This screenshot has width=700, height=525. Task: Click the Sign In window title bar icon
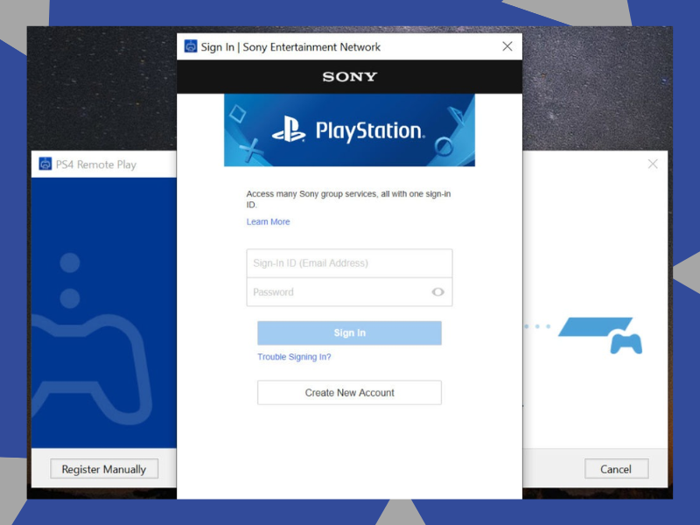[x=191, y=46]
